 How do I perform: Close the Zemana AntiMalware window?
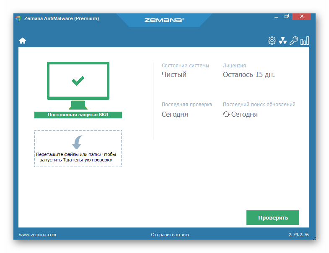tap(301, 17)
